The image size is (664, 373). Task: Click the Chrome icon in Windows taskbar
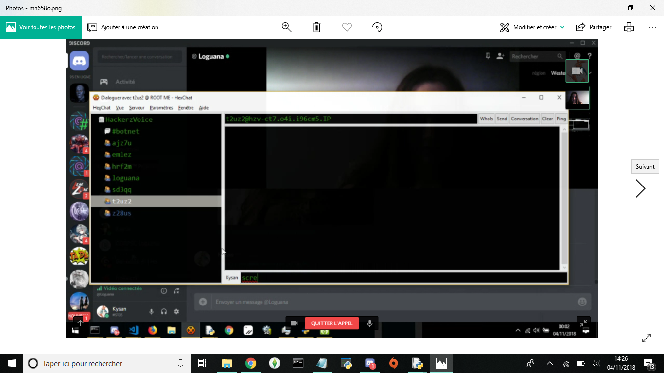pyautogui.click(x=251, y=363)
